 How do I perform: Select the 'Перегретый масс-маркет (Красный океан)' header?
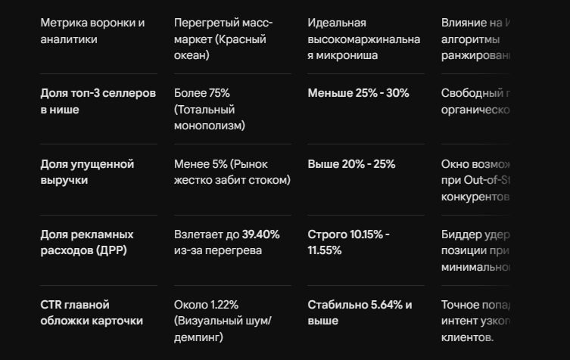[x=223, y=39]
